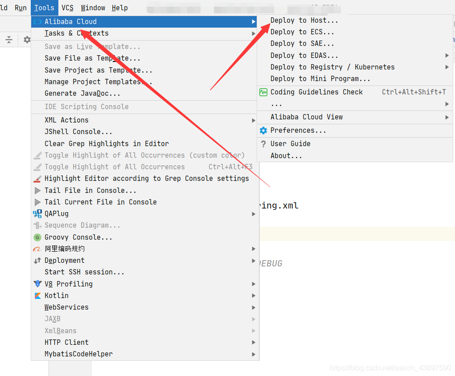Select Deploy to Mini Program...
The height and width of the screenshot is (376, 455).
tap(355, 78)
